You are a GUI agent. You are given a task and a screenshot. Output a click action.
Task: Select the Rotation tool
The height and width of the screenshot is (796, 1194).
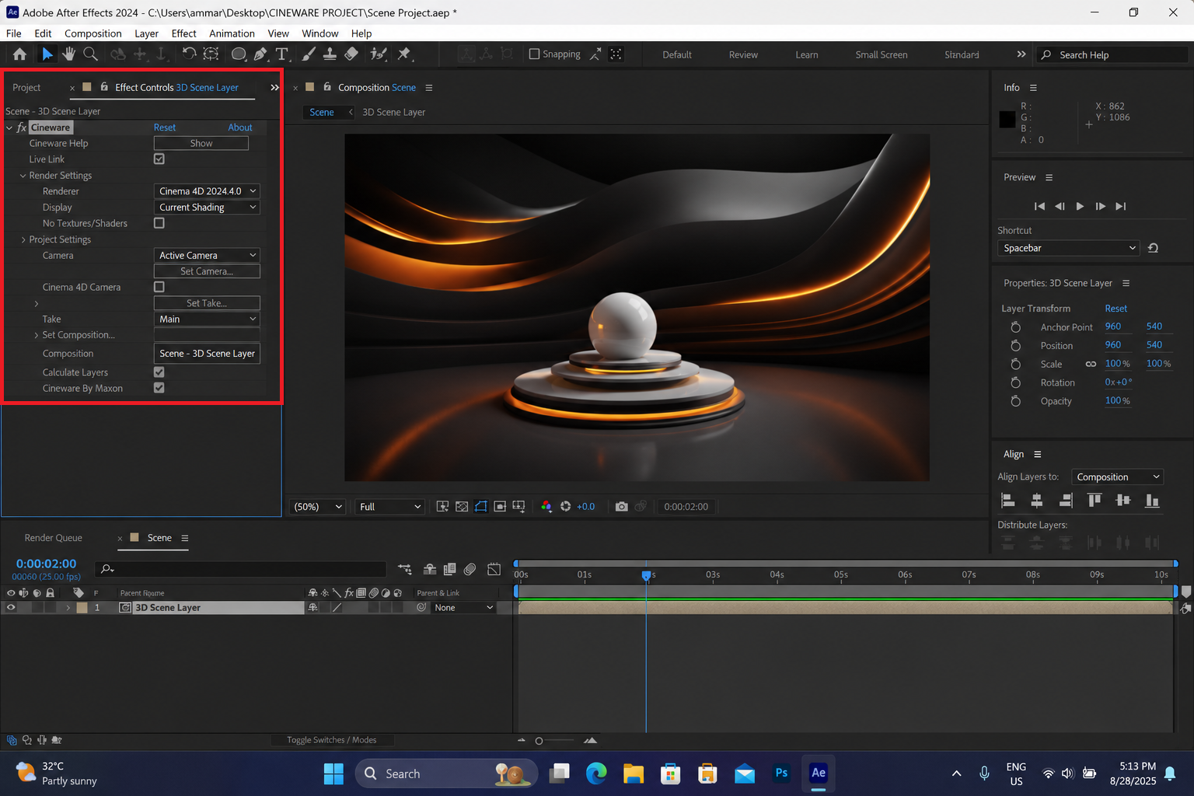189,54
